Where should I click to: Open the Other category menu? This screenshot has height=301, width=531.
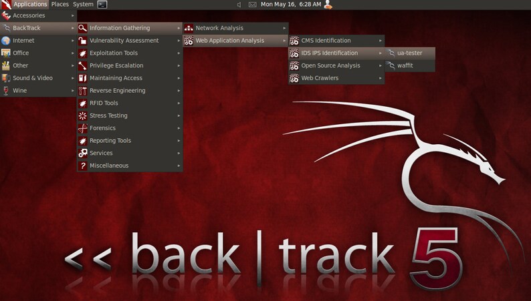pyautogui.click(x=38, y=65)
